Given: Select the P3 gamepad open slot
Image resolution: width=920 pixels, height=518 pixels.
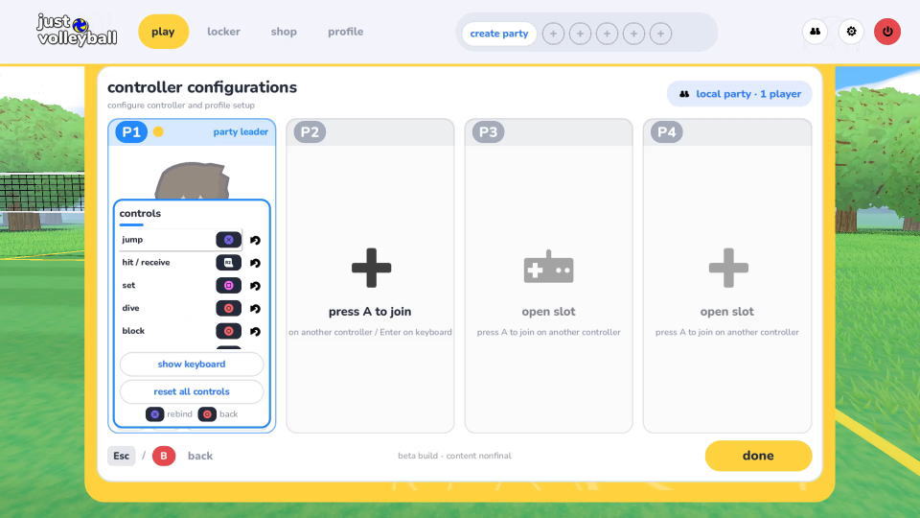Looking at the screenshot, I should 548,268.
